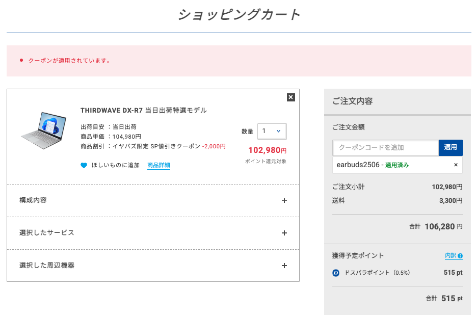Screen dimensions: 476x315
Task: Click the laptop product thumbnail image
Action: (44, 129)
